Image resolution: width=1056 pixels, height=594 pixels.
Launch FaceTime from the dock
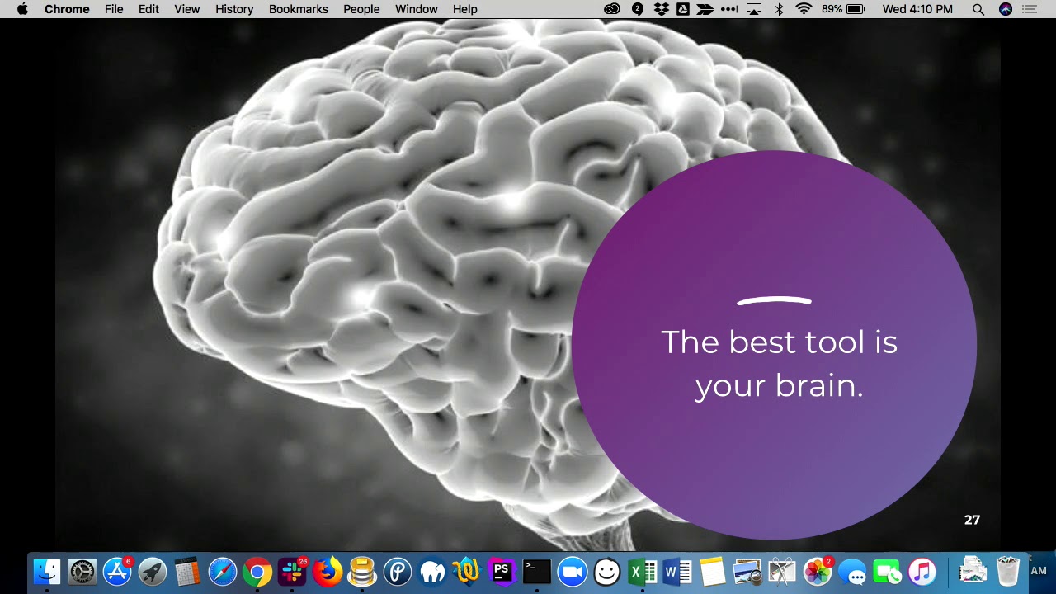887,571
